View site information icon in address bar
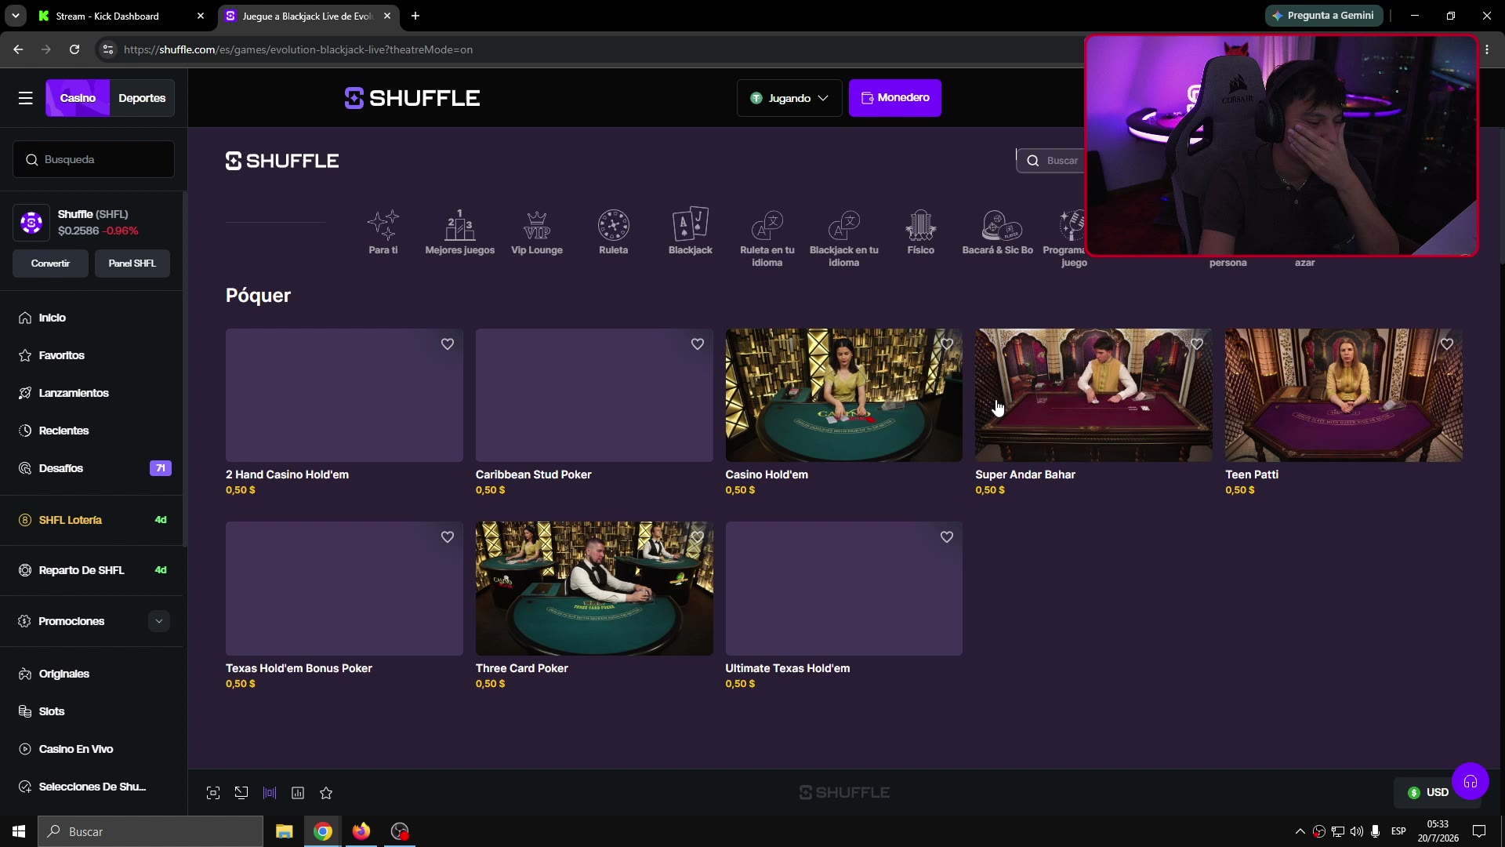The height and width of the screenshot is (847, 1505). (x=108, y=49)
